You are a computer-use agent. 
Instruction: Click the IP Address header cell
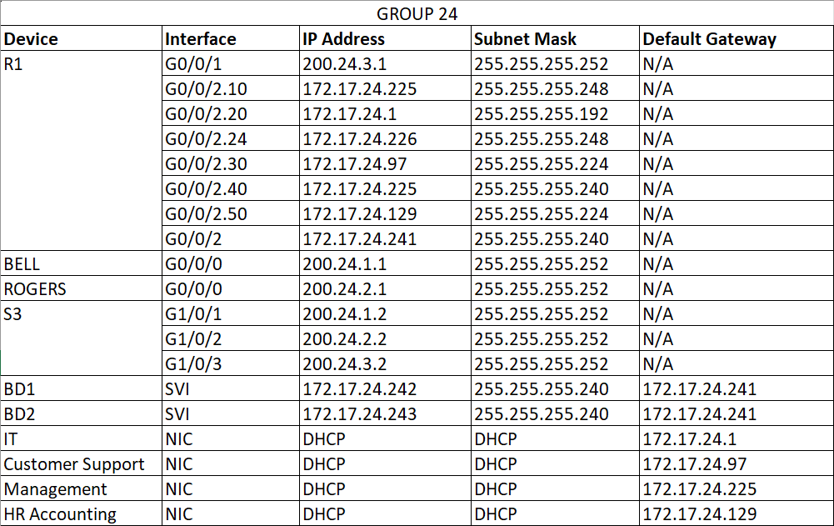(x=385, y=39)
